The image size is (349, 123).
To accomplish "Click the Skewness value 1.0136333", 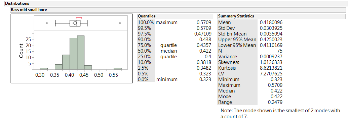I will click(x=271, y=62).
